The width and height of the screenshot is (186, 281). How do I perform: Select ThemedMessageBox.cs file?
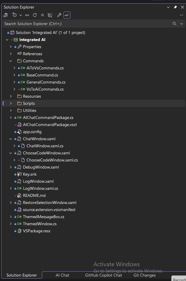pos(44,217)
